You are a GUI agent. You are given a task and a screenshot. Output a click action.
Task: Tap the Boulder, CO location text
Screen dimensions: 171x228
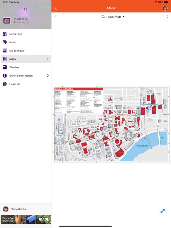[23, 22]
